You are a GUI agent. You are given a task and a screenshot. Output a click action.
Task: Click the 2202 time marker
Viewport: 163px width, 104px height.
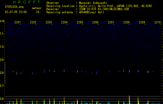pos(33,22)
